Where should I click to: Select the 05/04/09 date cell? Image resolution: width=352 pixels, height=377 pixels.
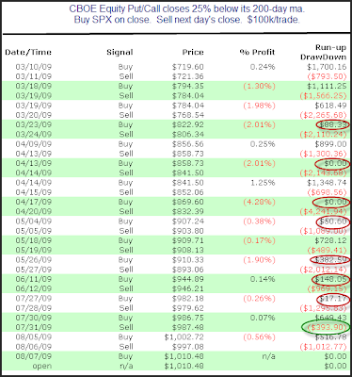(x=34, y=221)
